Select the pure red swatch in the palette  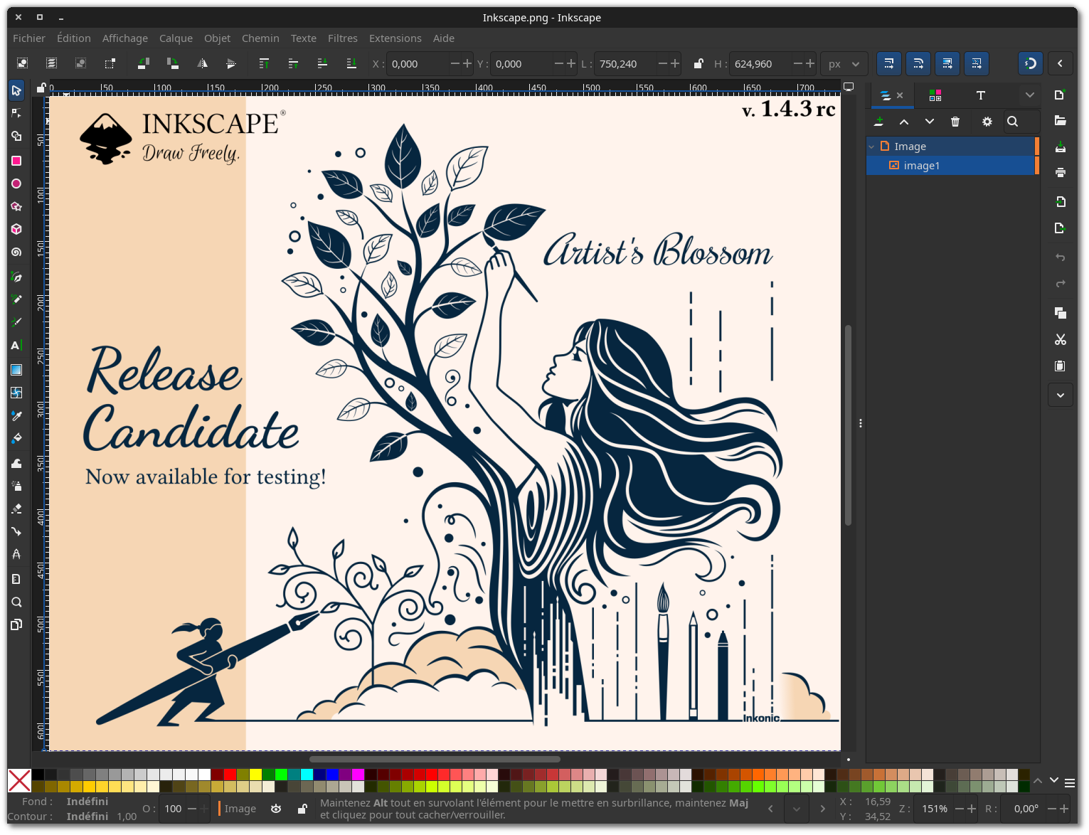pyautogui.click(x=229, y=775)
